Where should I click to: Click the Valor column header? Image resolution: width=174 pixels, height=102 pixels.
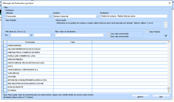coord(73,42)
